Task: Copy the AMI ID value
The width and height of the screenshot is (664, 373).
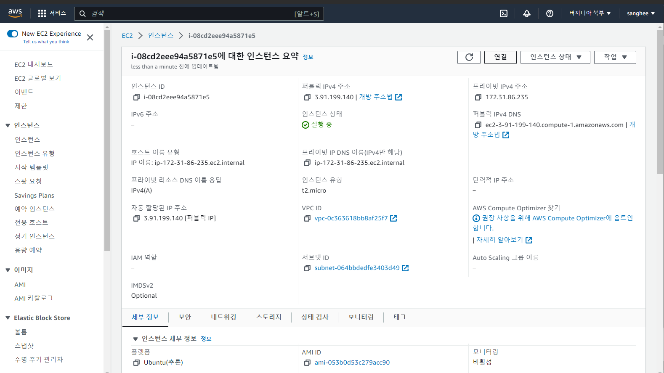Action: point(307,362)
